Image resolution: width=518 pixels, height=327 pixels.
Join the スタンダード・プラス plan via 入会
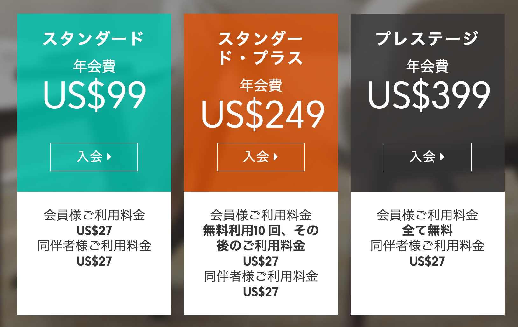(x=261, y=157)
